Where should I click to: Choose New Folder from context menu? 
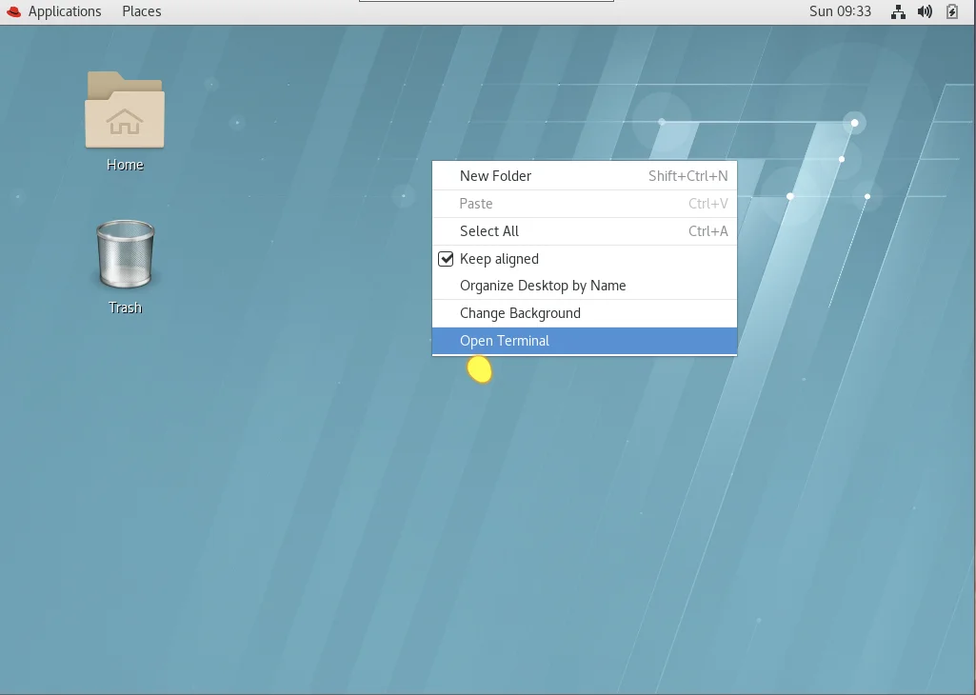pos(585,176)
